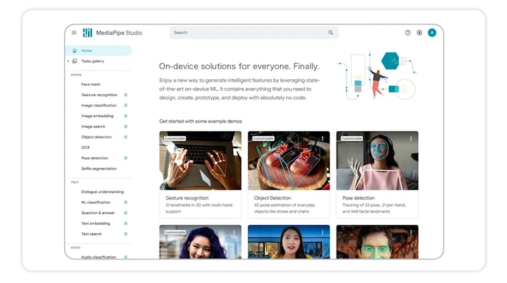
Task: Select Home in the sidebar
Action: 86,51
